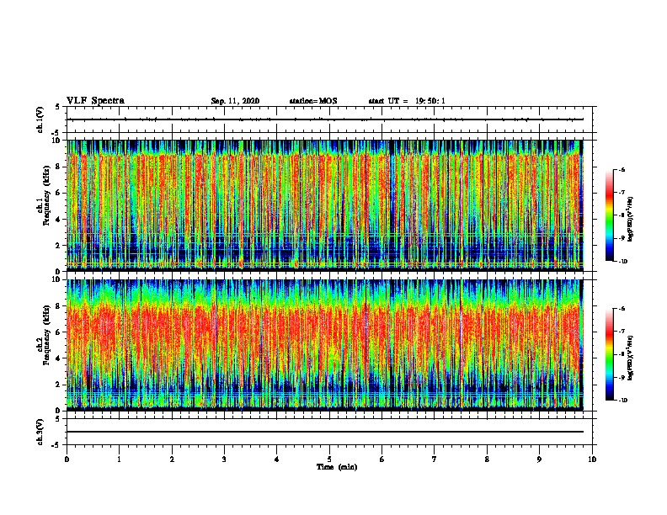The width and height of the screenshot is (667, 515).
Task: Click the '2' kHz tick on ch.1 axis
Action: (x=59, y=246)
